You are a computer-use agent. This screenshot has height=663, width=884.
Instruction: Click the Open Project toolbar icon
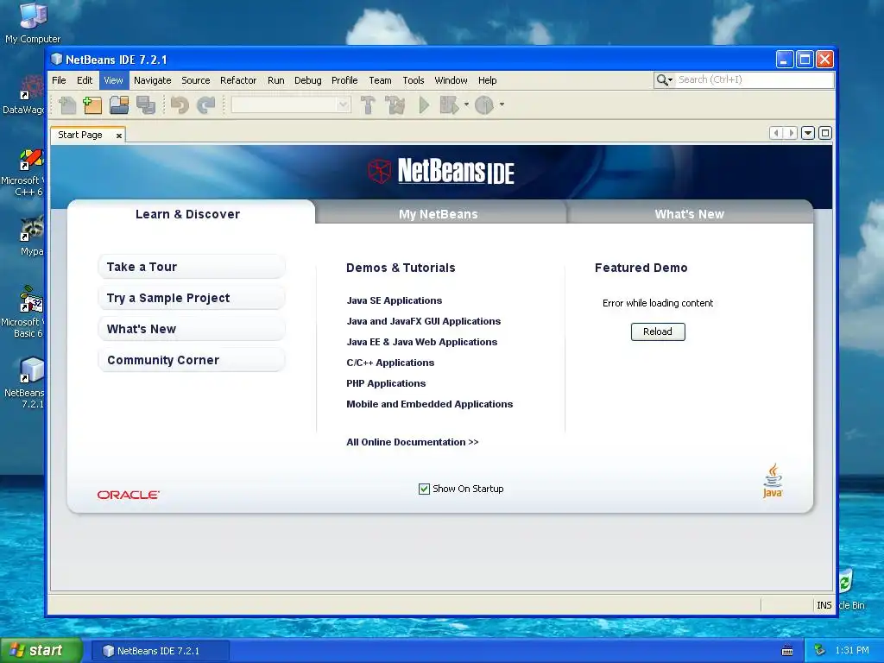[x=119, y=104]
